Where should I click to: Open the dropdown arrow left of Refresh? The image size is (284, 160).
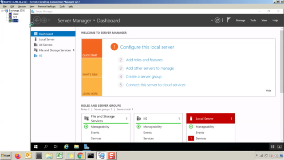point(212,20)
